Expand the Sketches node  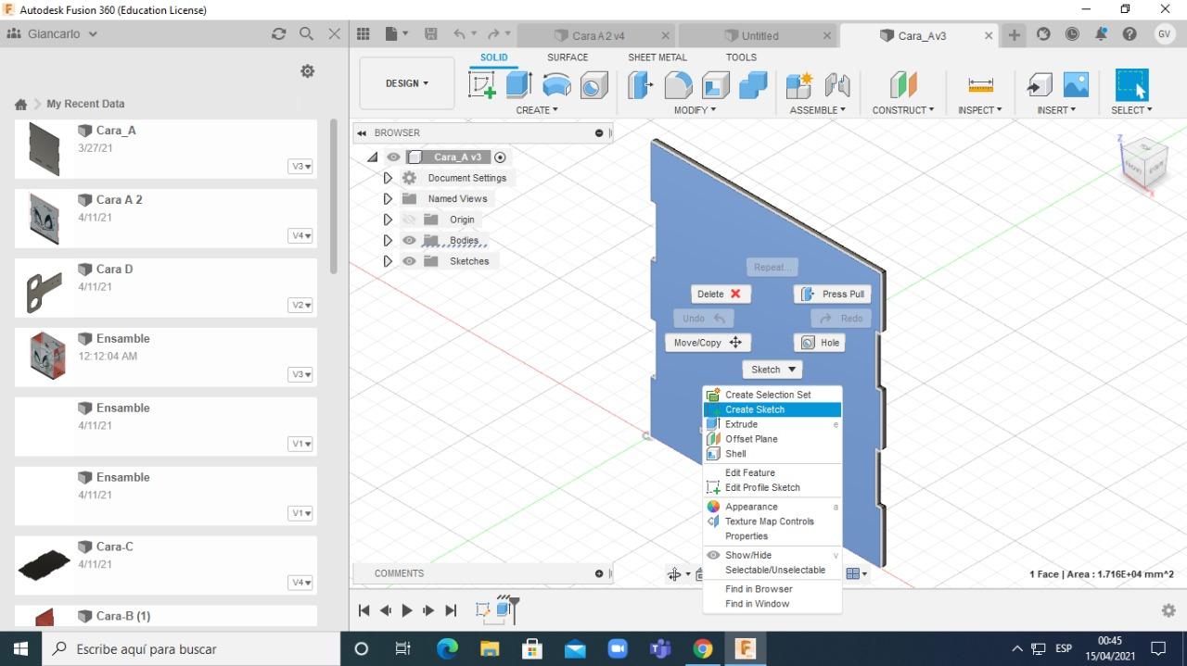pos(388,261)
